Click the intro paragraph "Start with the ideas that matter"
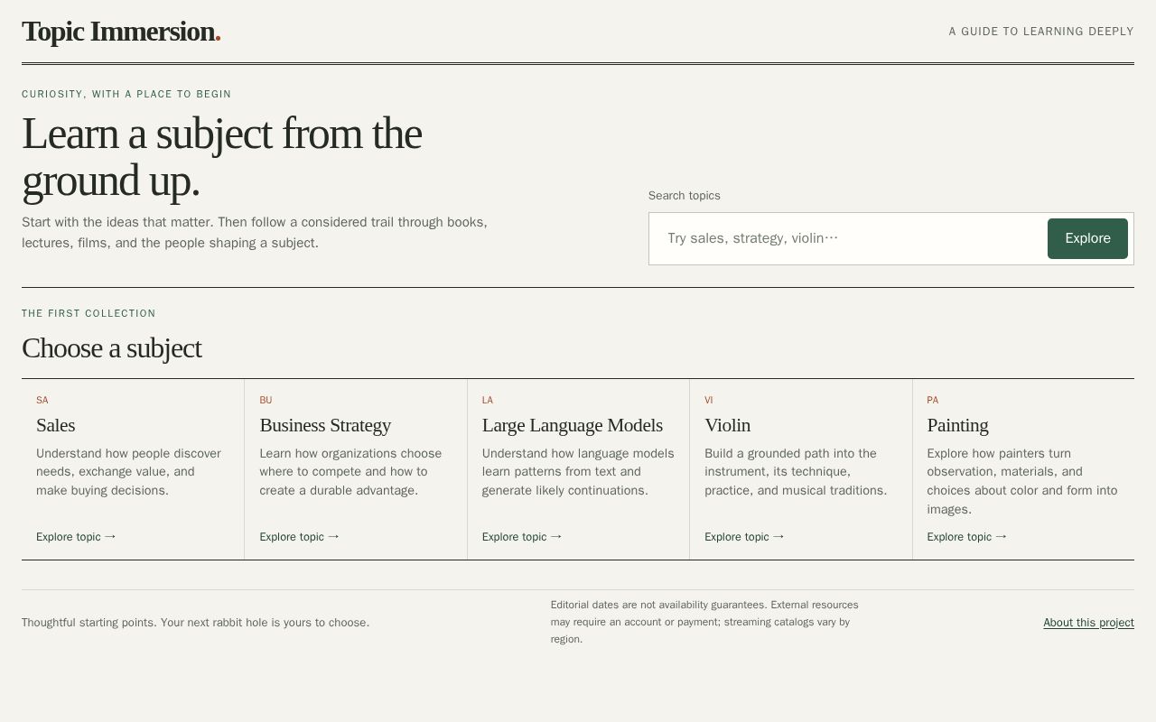This screenshot has width=1156, height=722. (255, 233)
